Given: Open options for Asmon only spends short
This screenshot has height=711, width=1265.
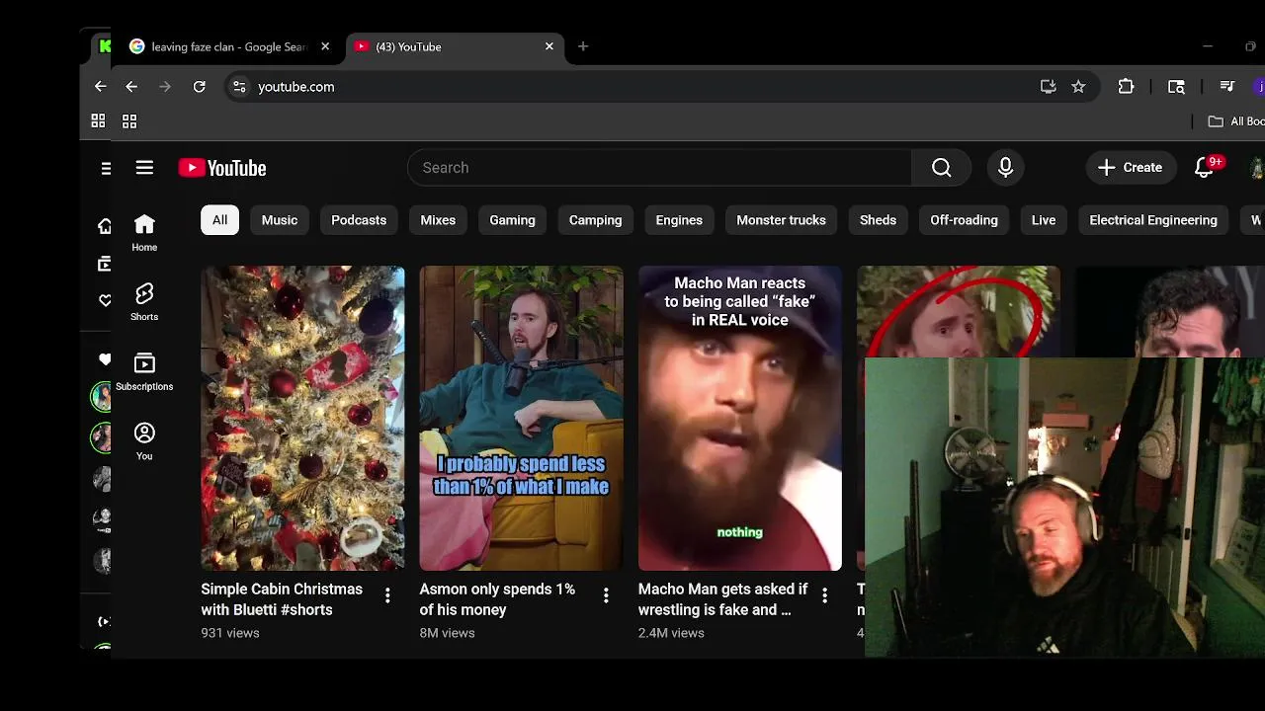Looking at the screenshot, I should [606, 594].
